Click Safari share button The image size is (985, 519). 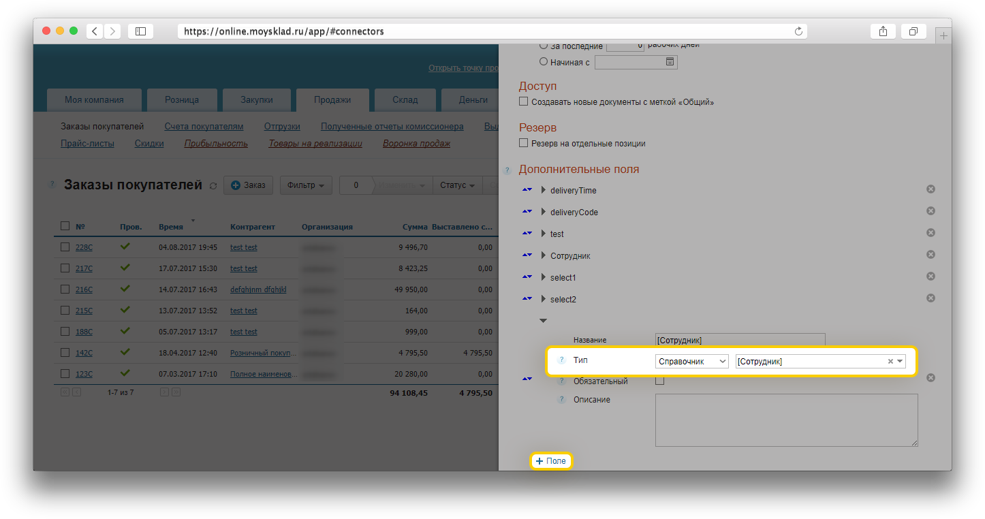click(x=883, y=31)
